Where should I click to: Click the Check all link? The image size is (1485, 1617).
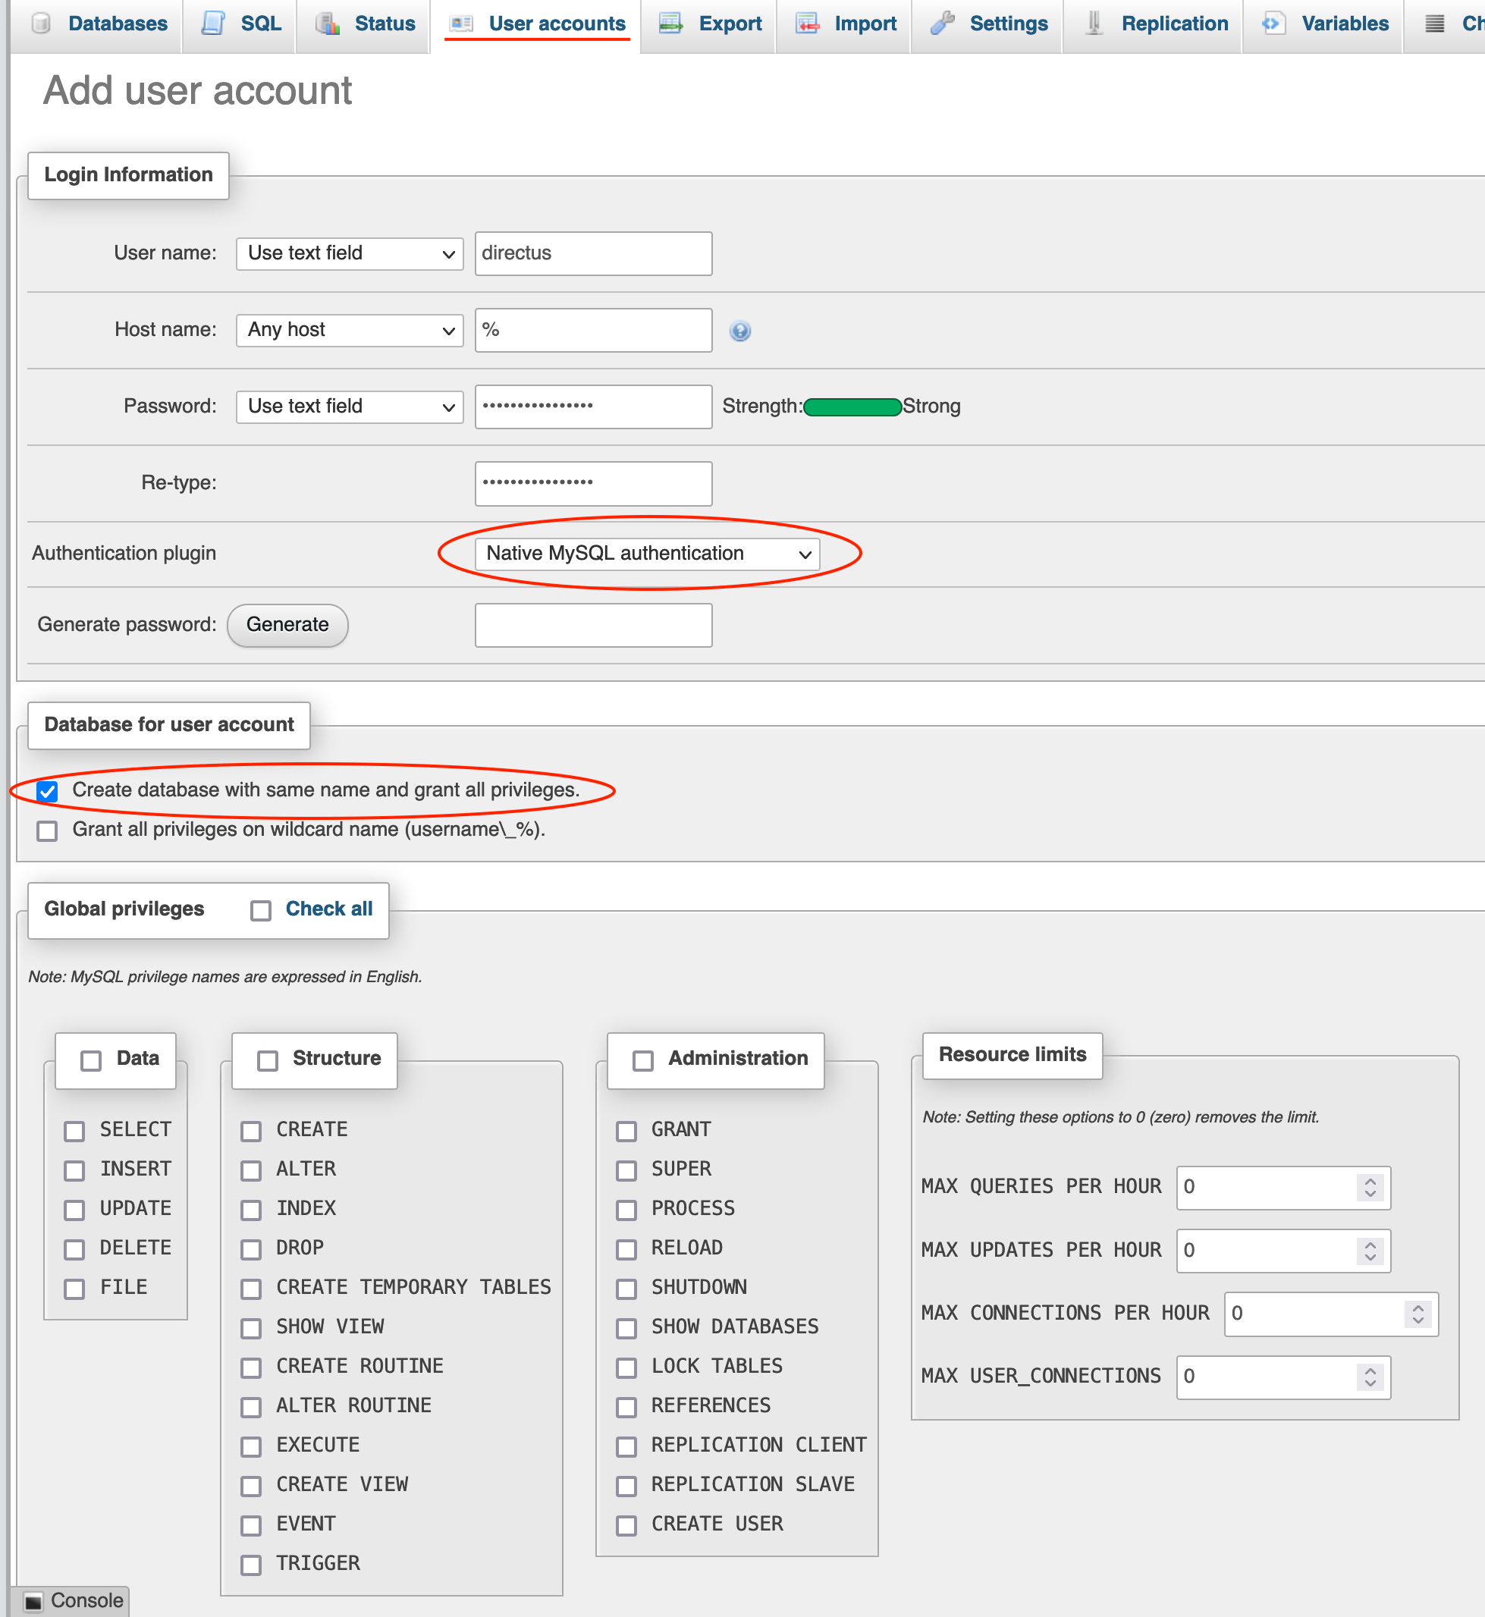coord(328,909)
